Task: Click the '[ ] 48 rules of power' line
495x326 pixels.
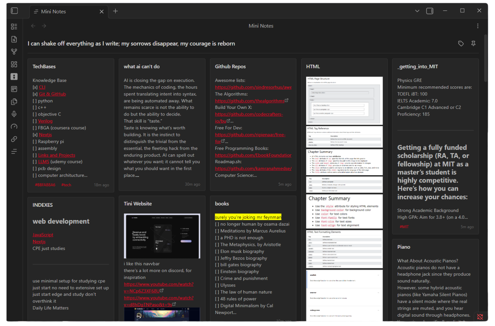Action: [x=236, y=299]
